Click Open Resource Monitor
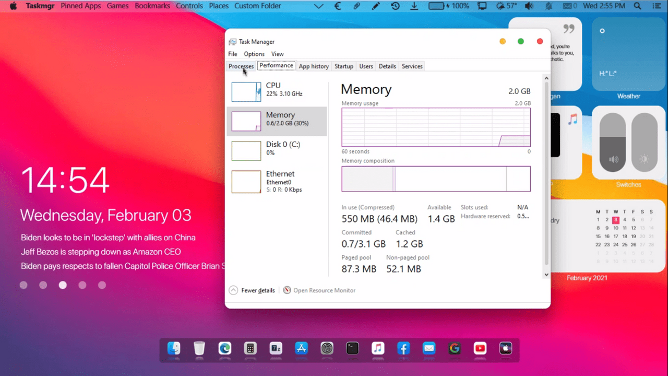The height and width of the screenshot is (376, 668). pyautogui.click(x=324, y=290)
